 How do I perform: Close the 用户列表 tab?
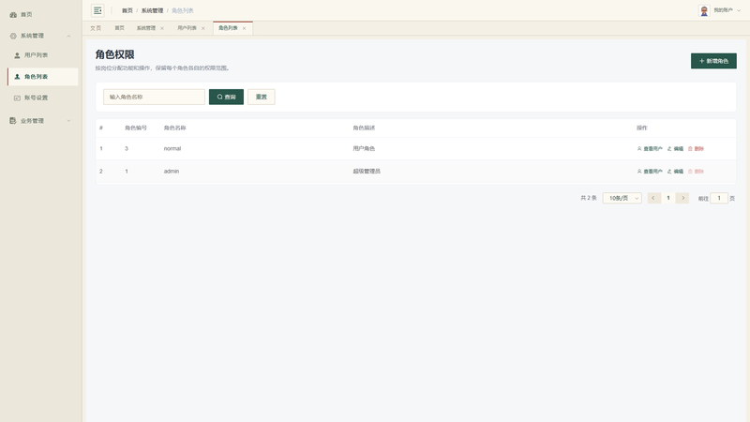click(203, 29)
